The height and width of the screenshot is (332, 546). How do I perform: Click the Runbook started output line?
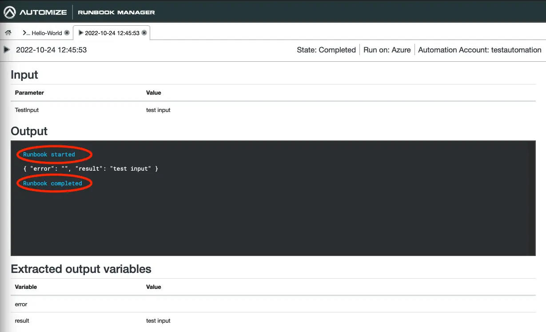[x=49, y=155]
